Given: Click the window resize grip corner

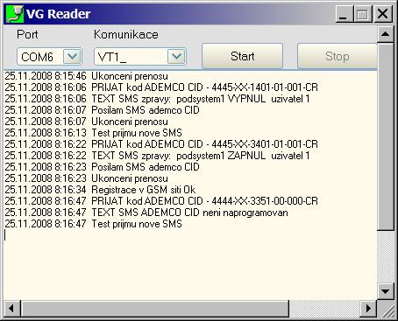Looking at the screenshot, I should pyautogui.click(x=387, y=311).
